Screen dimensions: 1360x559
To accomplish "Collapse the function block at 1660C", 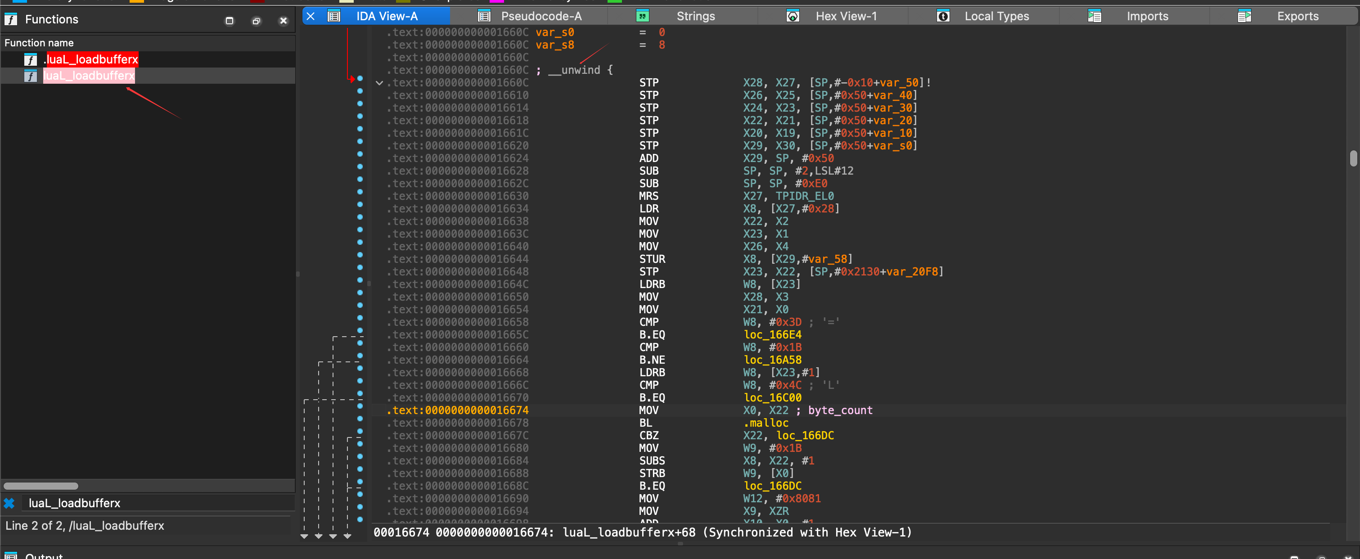I will (x=379, y=83).
